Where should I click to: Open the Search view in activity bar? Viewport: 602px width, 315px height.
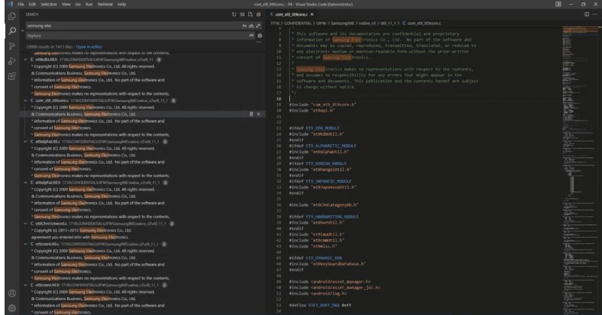12,31
